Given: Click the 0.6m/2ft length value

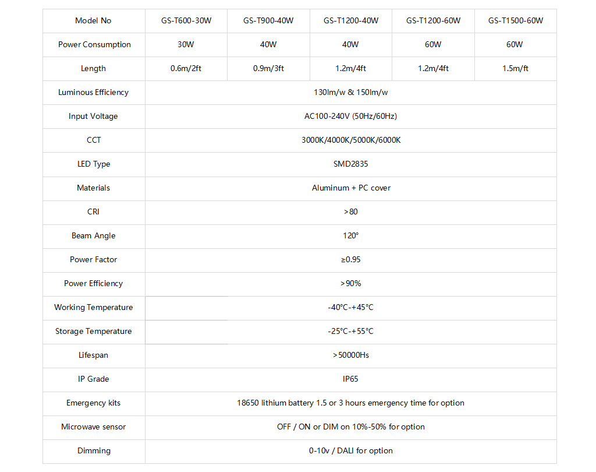Looking at the screenshot, I should [186, 69].
